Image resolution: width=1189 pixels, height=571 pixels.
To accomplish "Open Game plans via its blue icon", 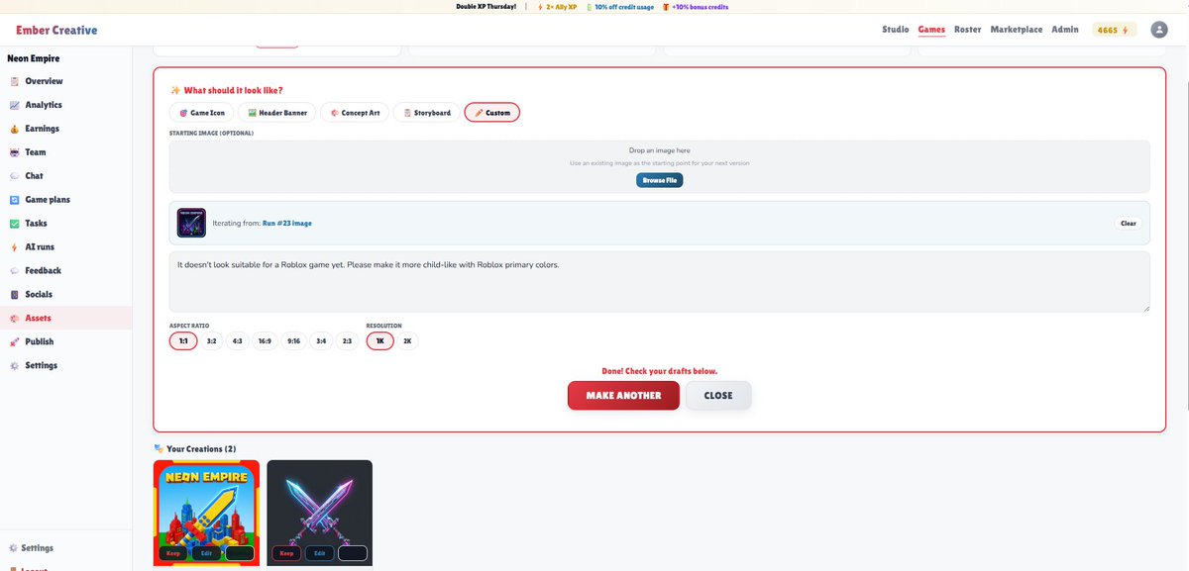I will click(x=15, y=200).
